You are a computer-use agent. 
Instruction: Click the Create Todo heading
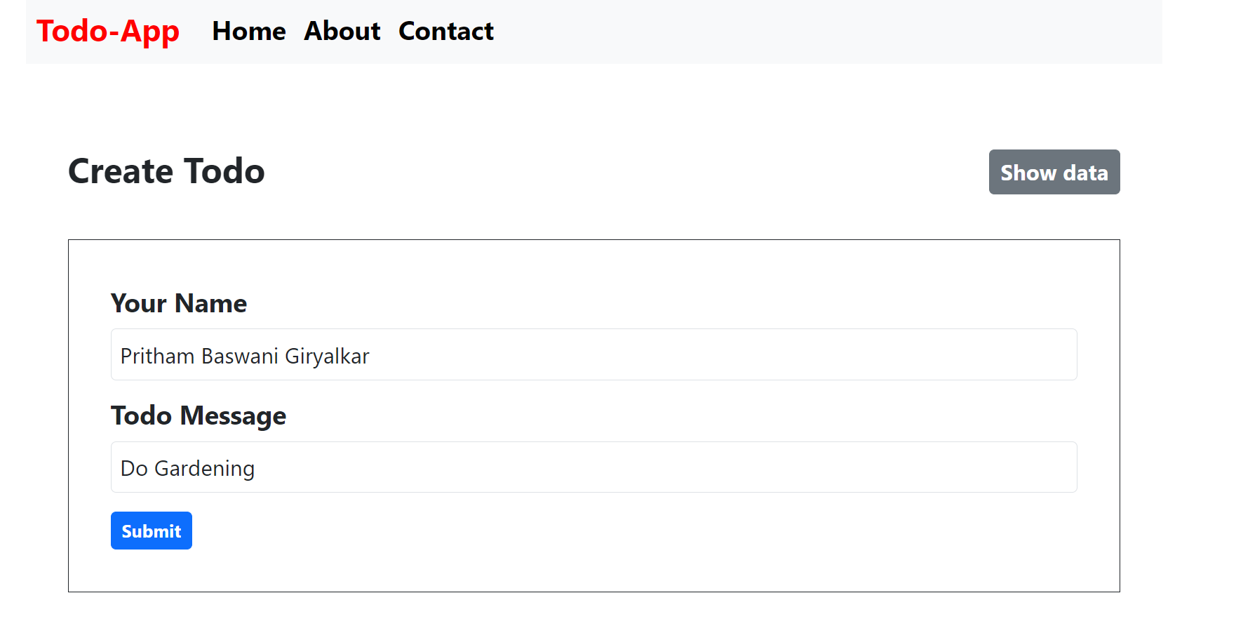tap(166, 172)
